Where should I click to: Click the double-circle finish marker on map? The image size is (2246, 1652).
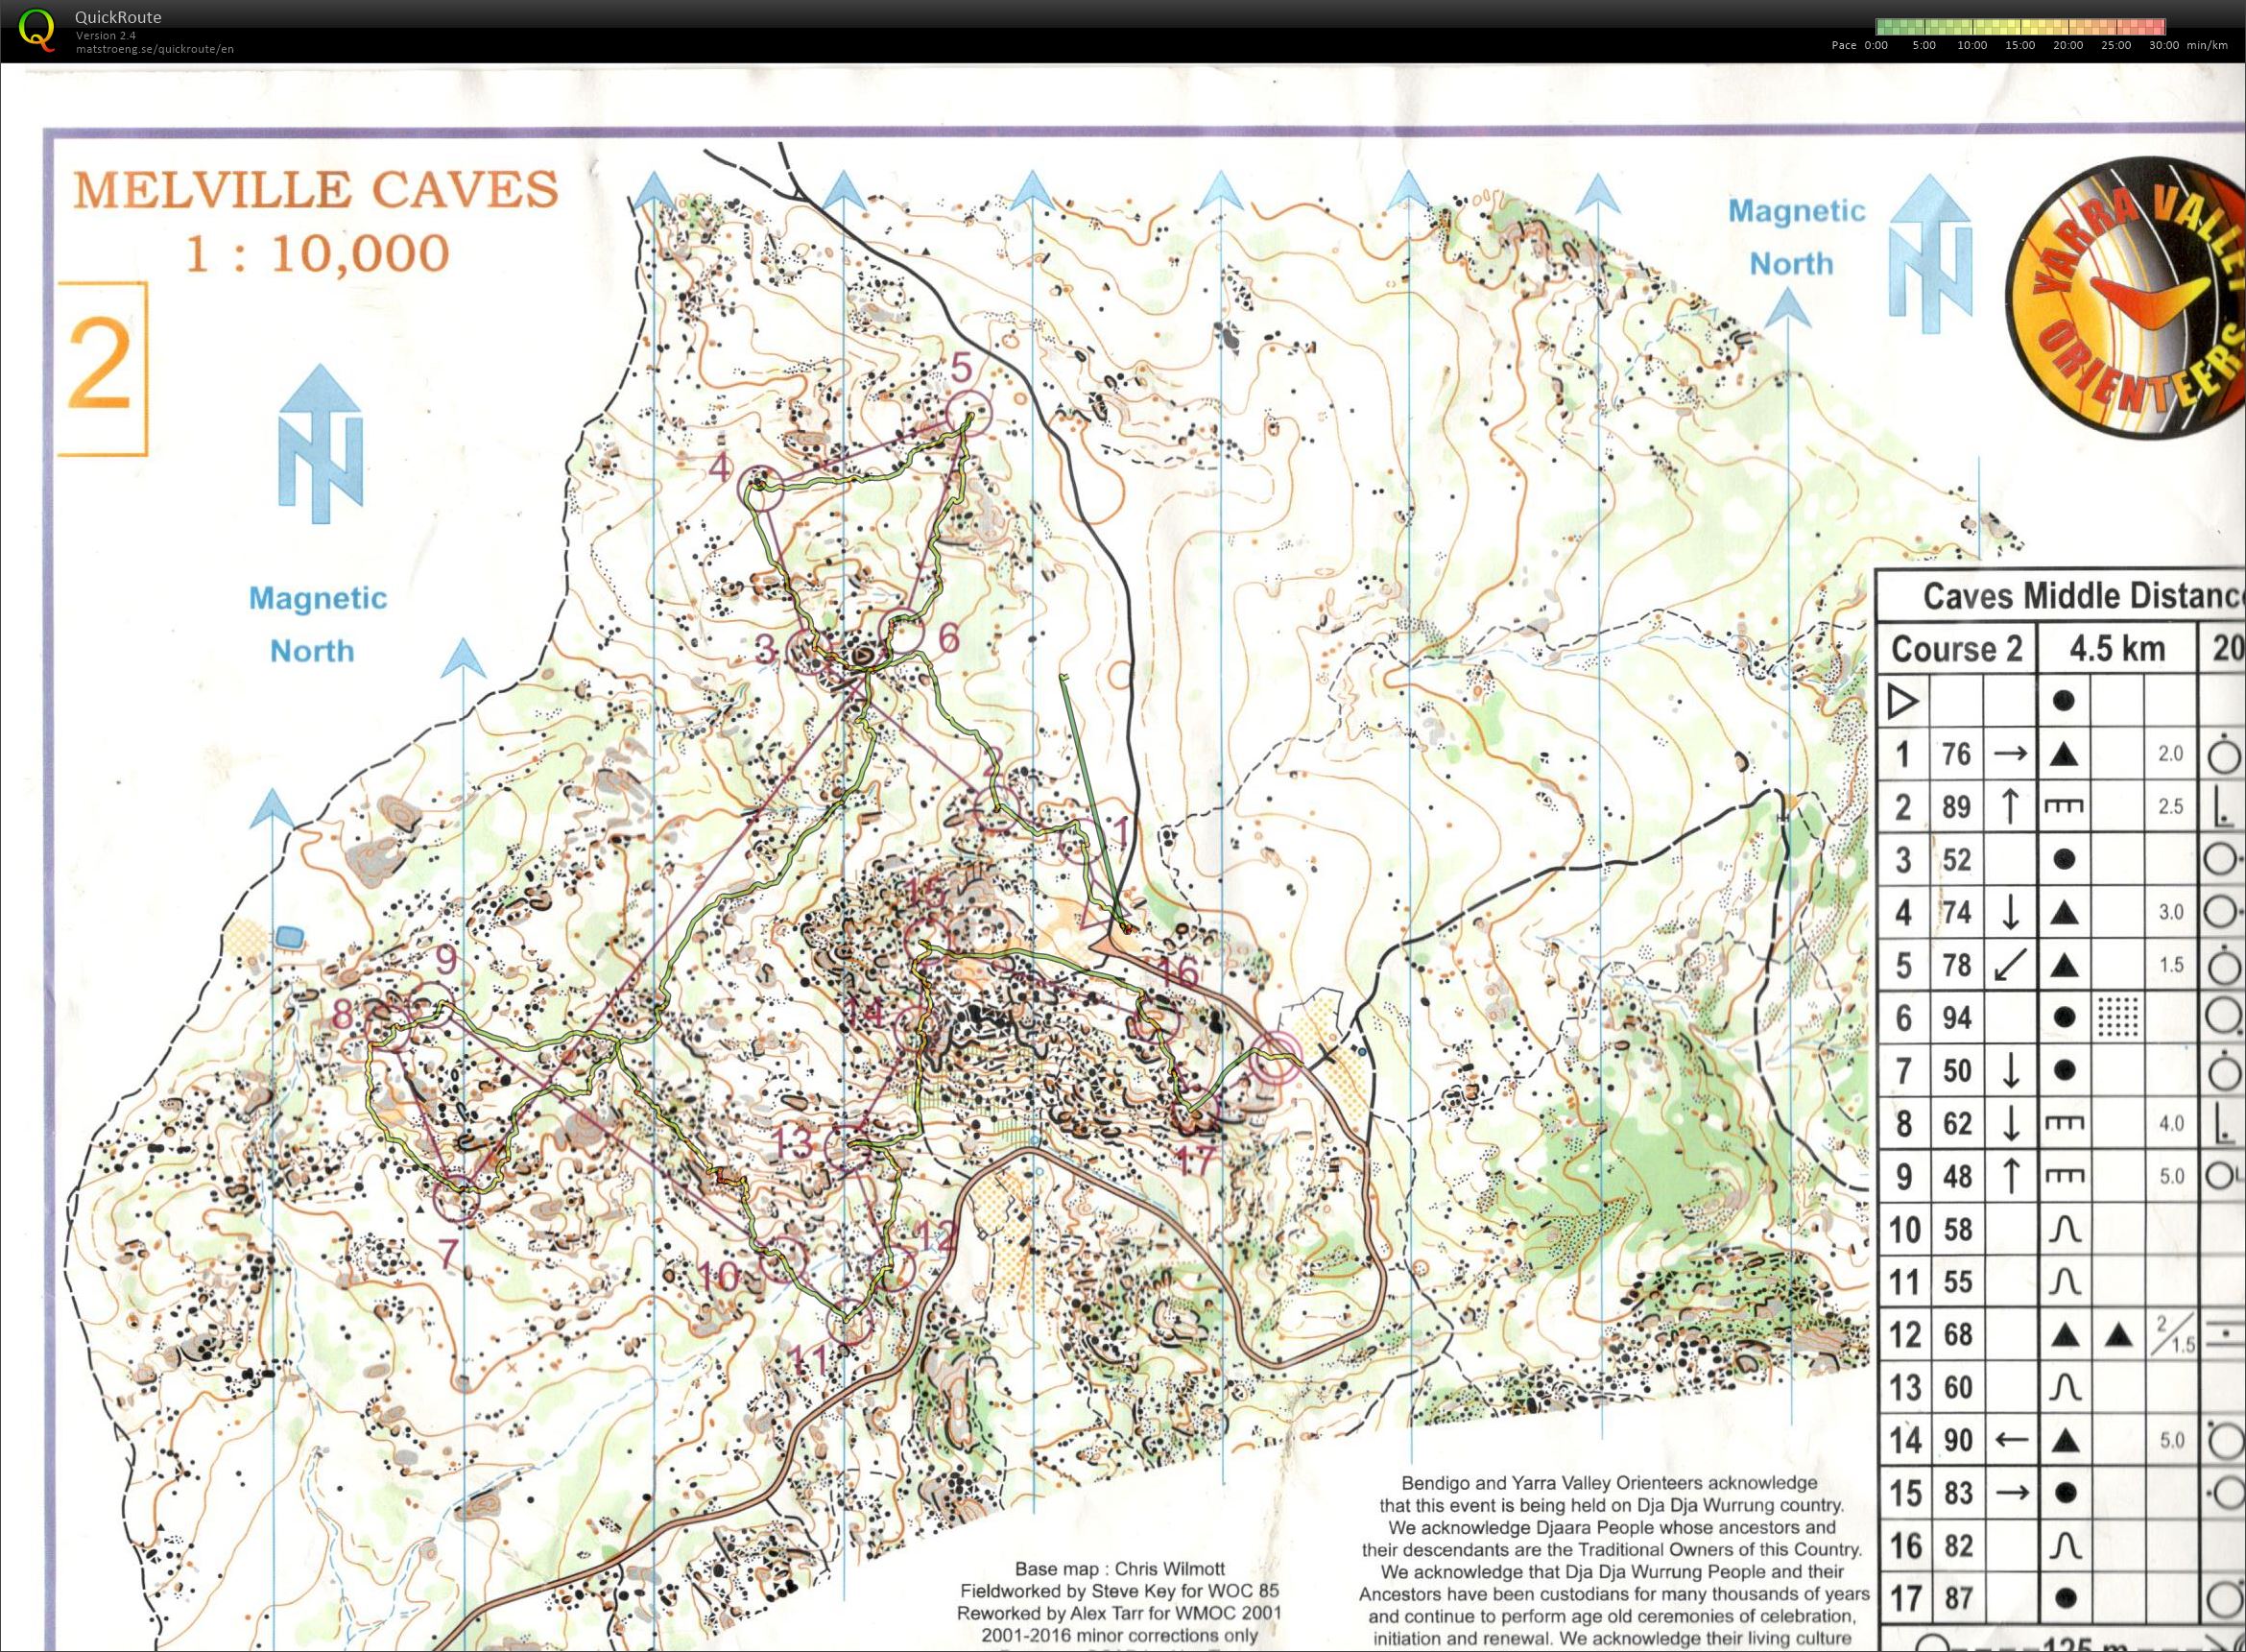tap(1276, 1057)
